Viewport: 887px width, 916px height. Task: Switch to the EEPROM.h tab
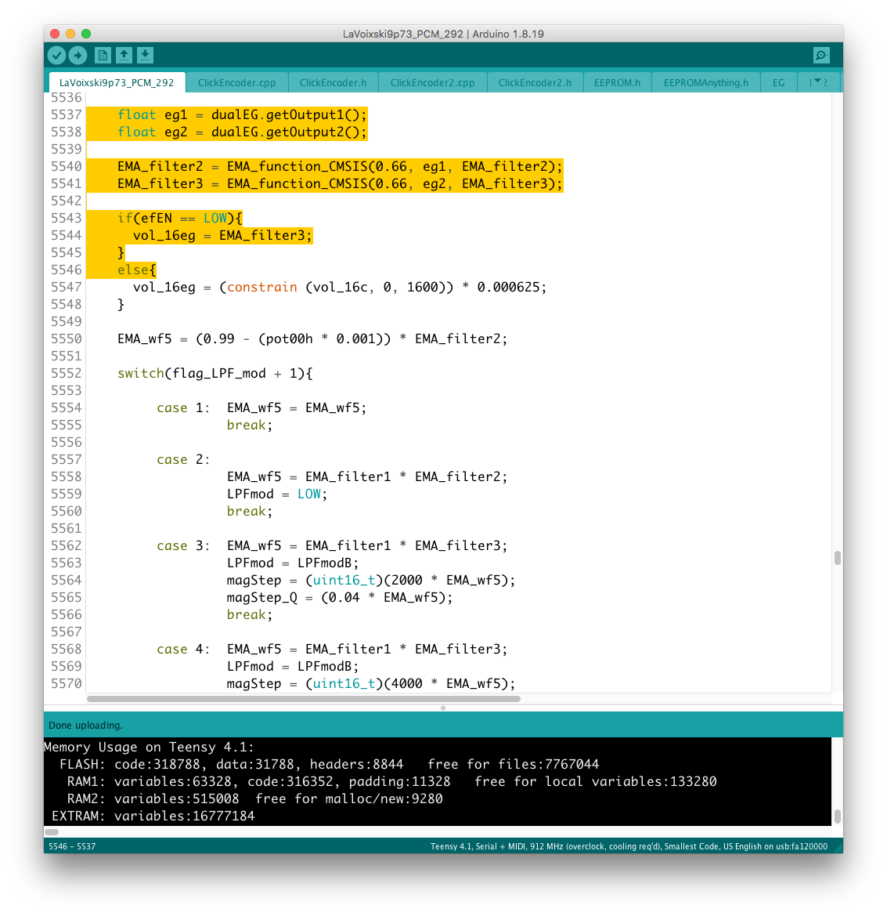pyautogui.click(x=617, y=82)
